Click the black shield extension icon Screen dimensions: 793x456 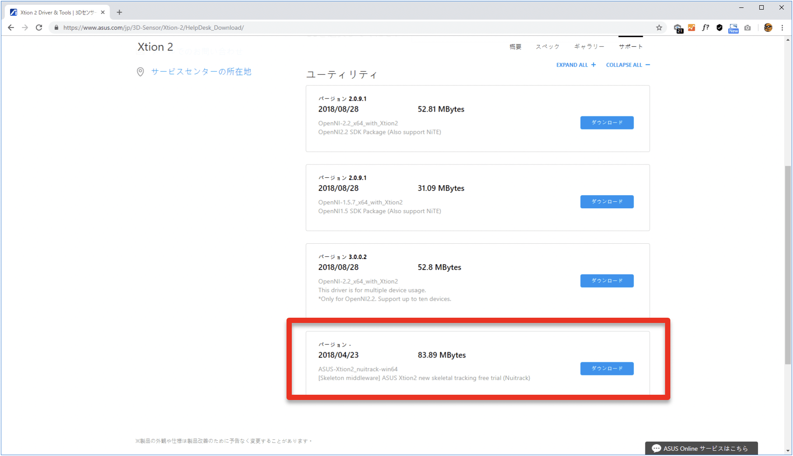click(x=719, y=28)
